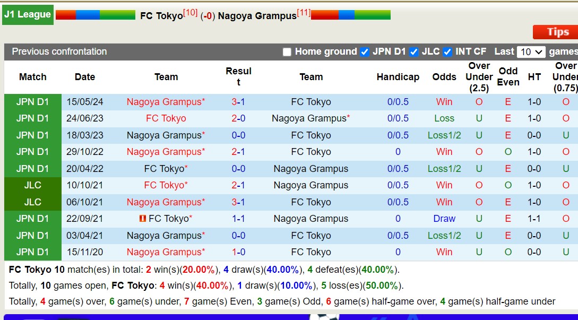Click Nagoya Grampus rank superscript [11]

pyautogui.click(x=303, y=12)
